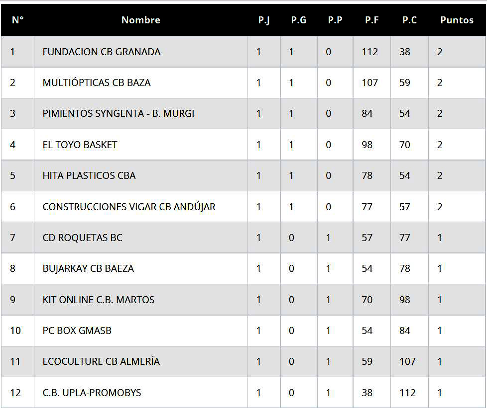Open ECOCULTURE CB ALMERÍA team

tap(102, 361)
